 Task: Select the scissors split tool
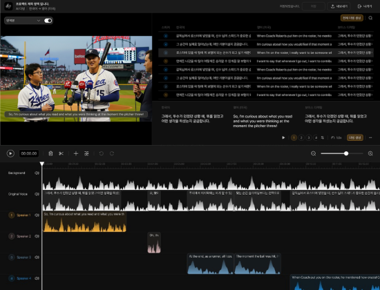61,153
